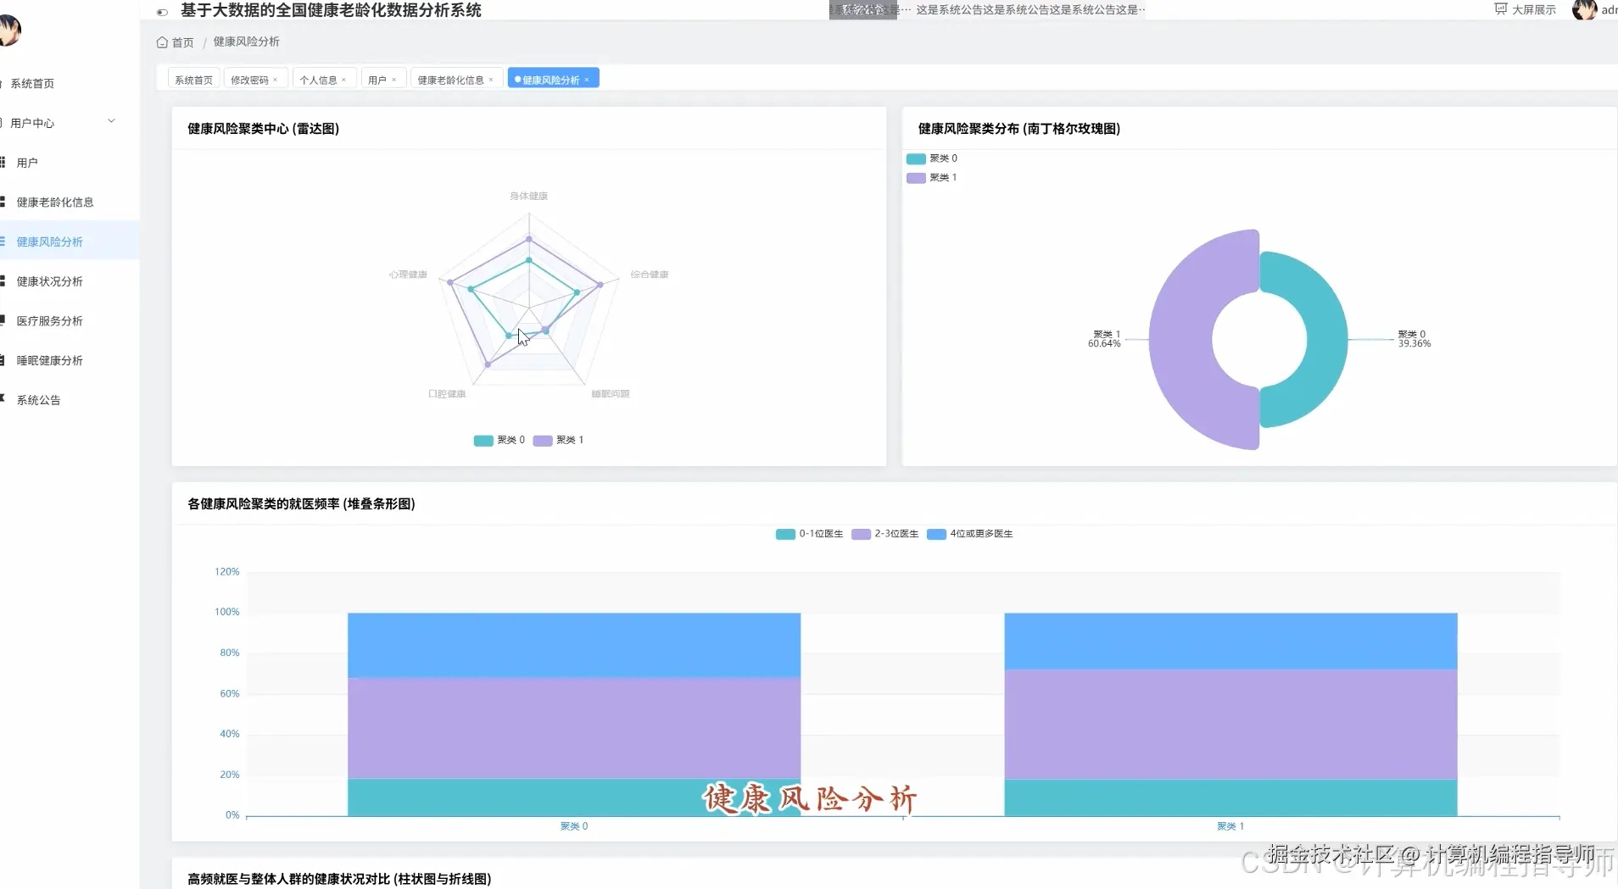
Task: Close the 修改密码 tab
Action: [x=275, y=80]
